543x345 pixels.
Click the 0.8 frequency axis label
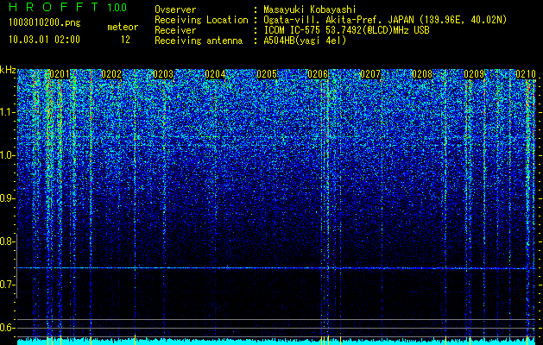(x=8, y=241)
